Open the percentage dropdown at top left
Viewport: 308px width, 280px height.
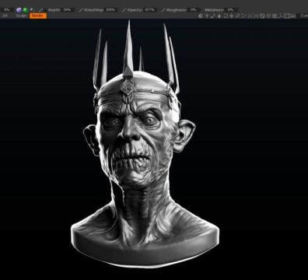[6, 10]
